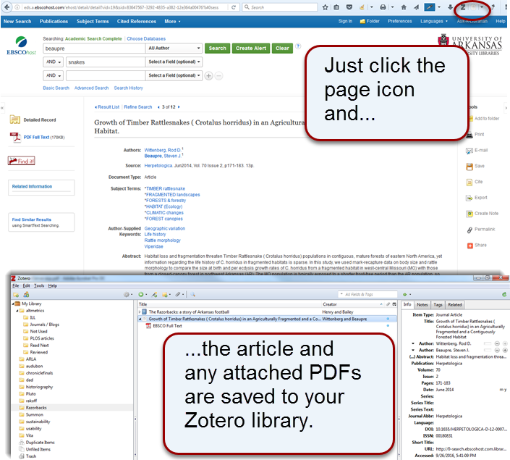Screen dimensions: 510x460
Task: Open the More dropdown in EBSCO navigation
Action: 172,22
